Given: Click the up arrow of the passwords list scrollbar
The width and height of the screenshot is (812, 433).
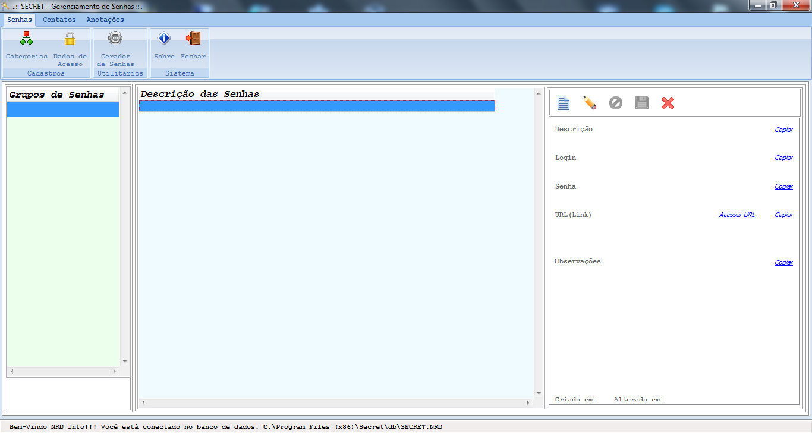Looking at the screenshot, I should [x=539, y=93].
